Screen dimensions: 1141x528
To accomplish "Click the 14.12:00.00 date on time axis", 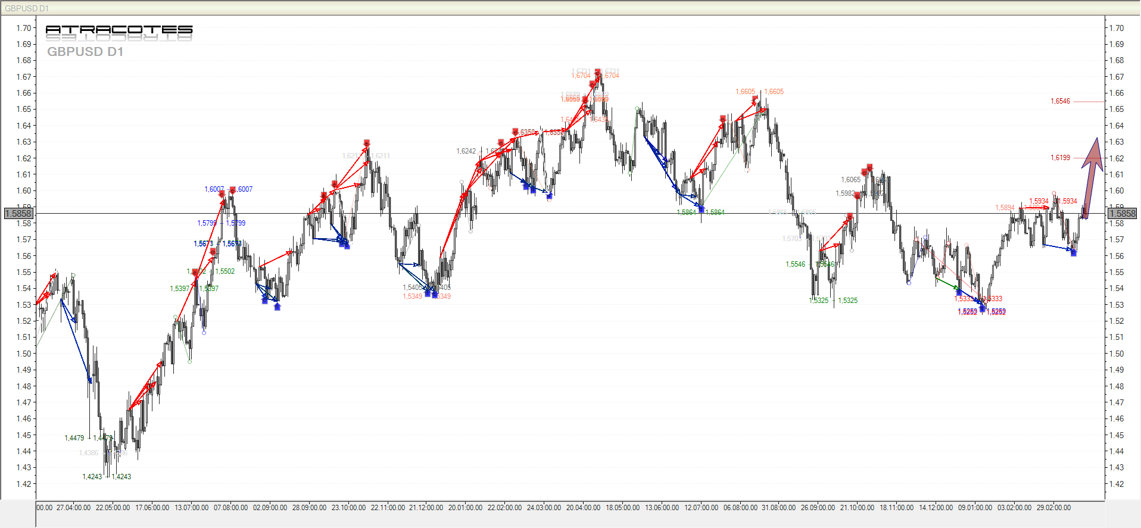I will coord(936,508).
